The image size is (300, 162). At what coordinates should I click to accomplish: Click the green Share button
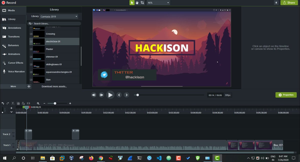tap(289, 3)
